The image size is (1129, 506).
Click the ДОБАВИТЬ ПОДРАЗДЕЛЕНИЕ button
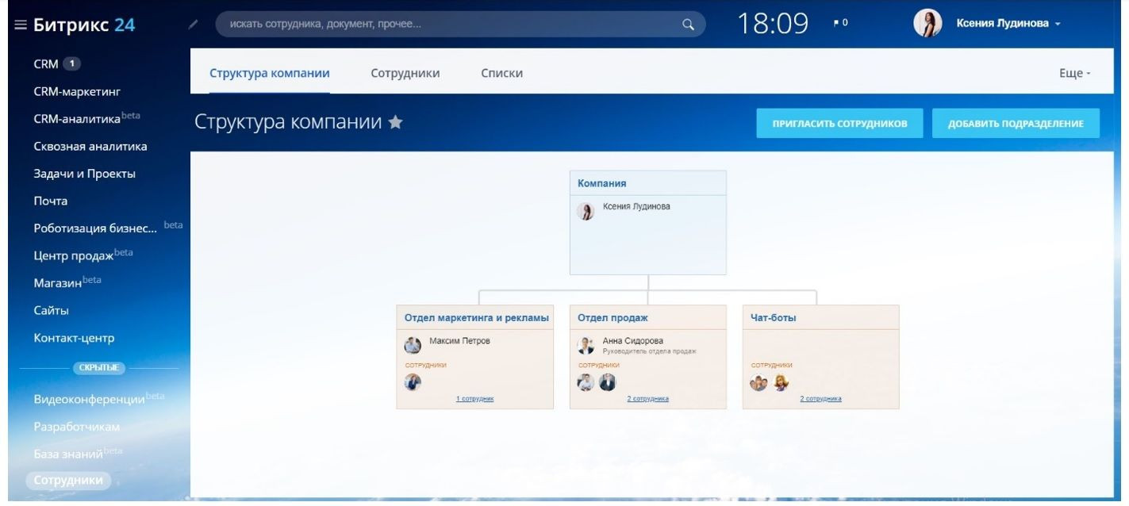1016,124
